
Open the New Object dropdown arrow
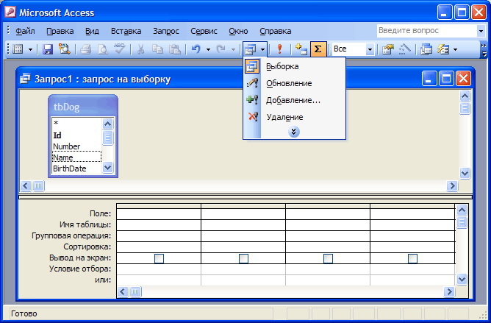(455, 49)
